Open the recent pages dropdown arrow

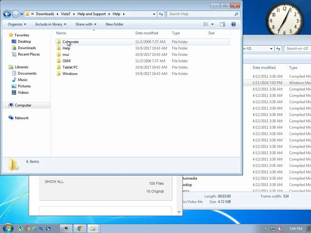pos(22,14)
